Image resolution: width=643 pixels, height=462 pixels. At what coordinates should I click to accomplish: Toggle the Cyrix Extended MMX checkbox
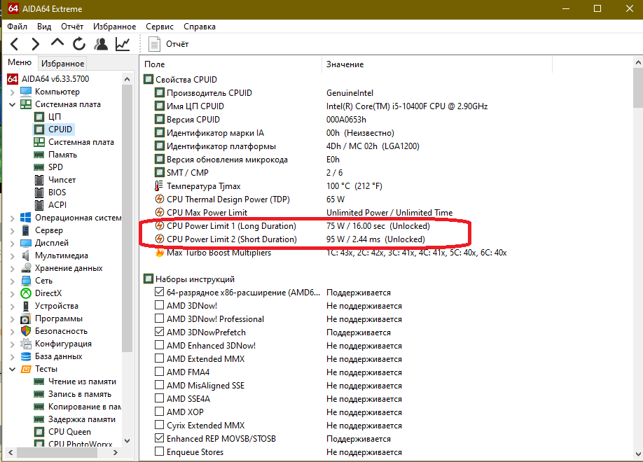159,425
